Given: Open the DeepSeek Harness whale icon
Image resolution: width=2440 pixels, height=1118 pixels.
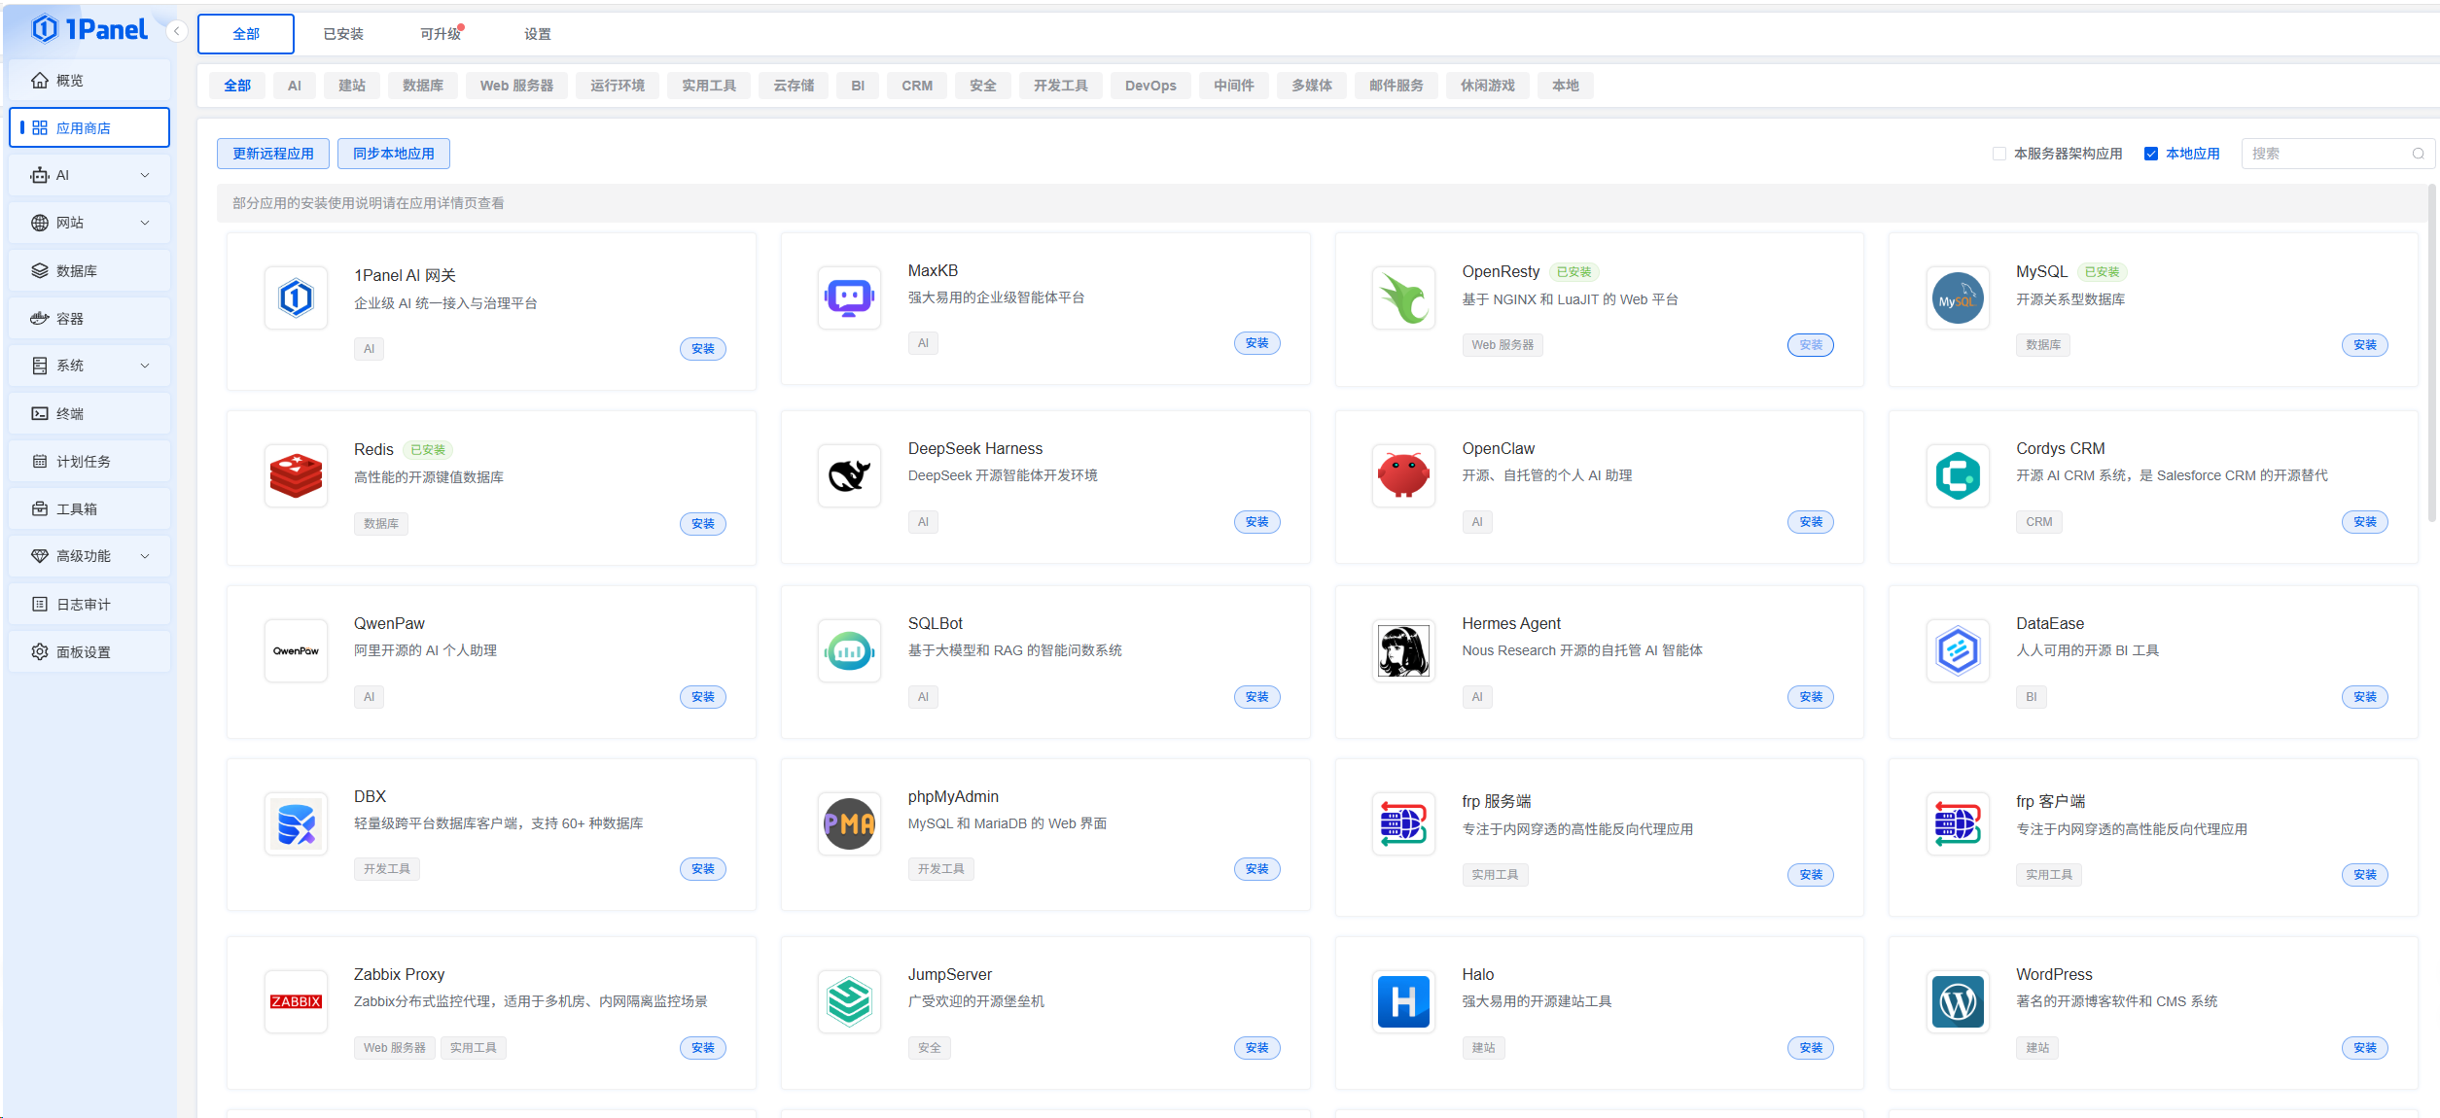Looking at the screenshot, I should (849, 475).
